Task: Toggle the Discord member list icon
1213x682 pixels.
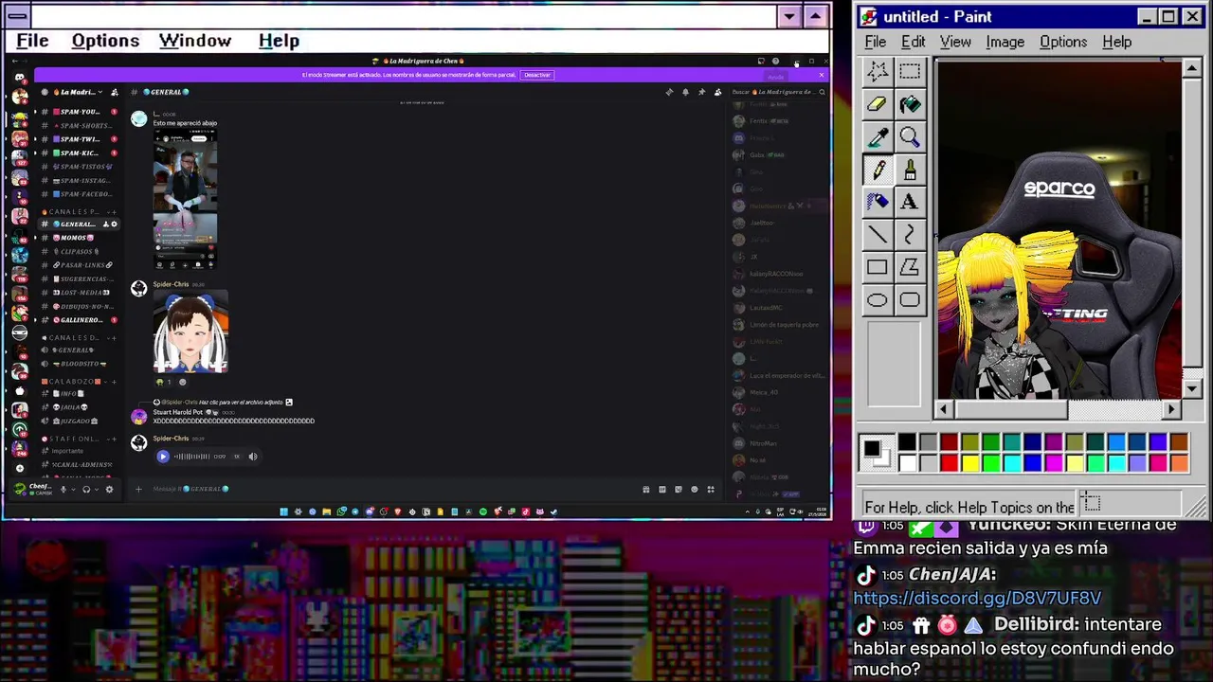Action: (717, 92)
